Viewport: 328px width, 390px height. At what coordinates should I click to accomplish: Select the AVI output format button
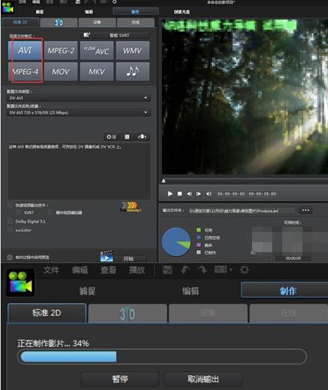coord(25,50)
